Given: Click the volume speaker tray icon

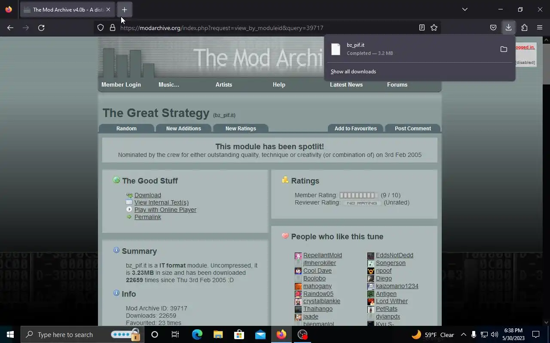Looking at the screenshot, I should point(495,334).
